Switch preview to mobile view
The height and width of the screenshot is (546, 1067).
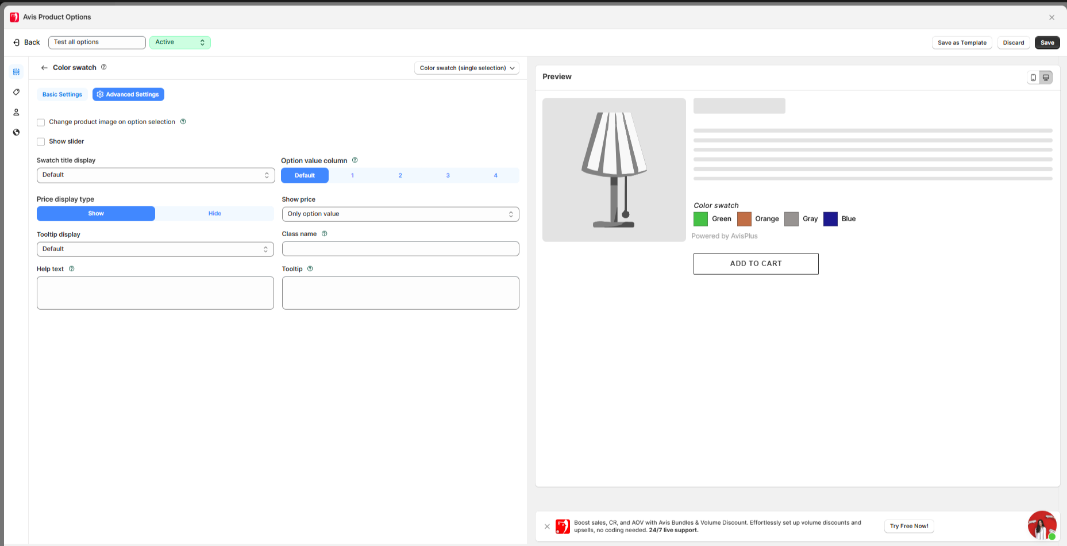pos(1033,77)
